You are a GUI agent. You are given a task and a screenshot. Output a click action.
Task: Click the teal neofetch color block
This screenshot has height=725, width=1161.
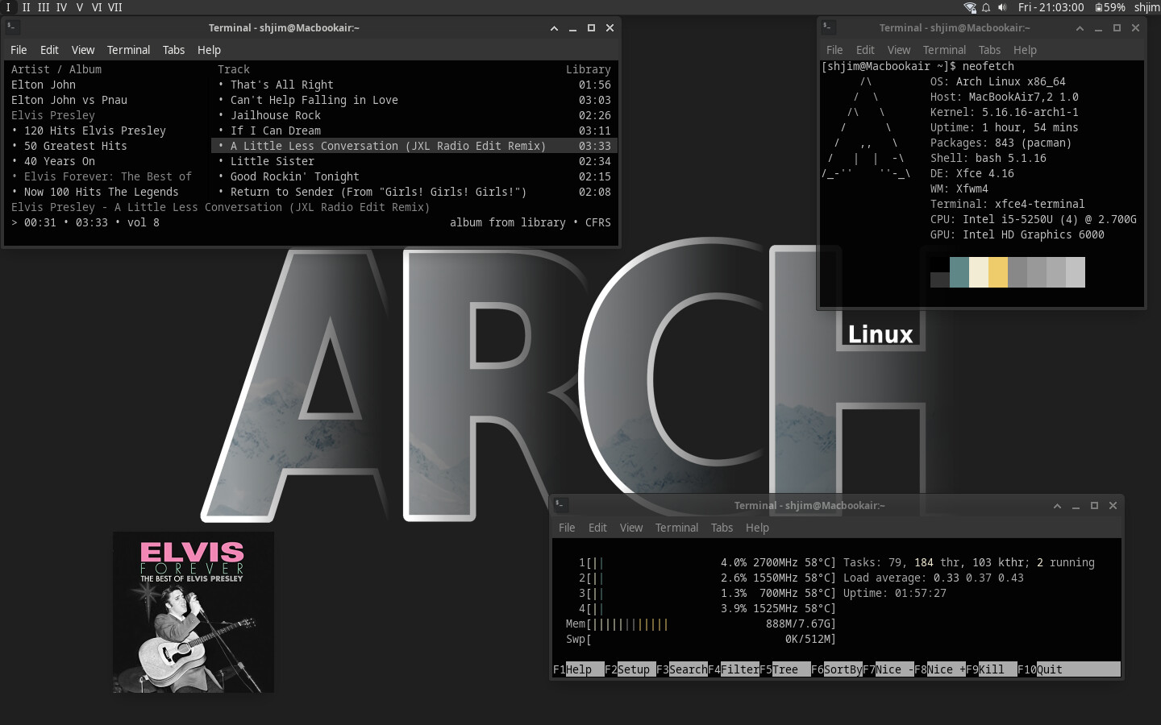[959, 272]
